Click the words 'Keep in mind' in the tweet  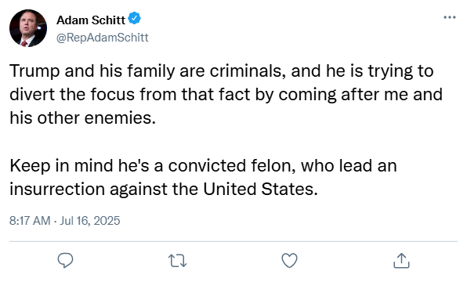[x=61, y=166]
